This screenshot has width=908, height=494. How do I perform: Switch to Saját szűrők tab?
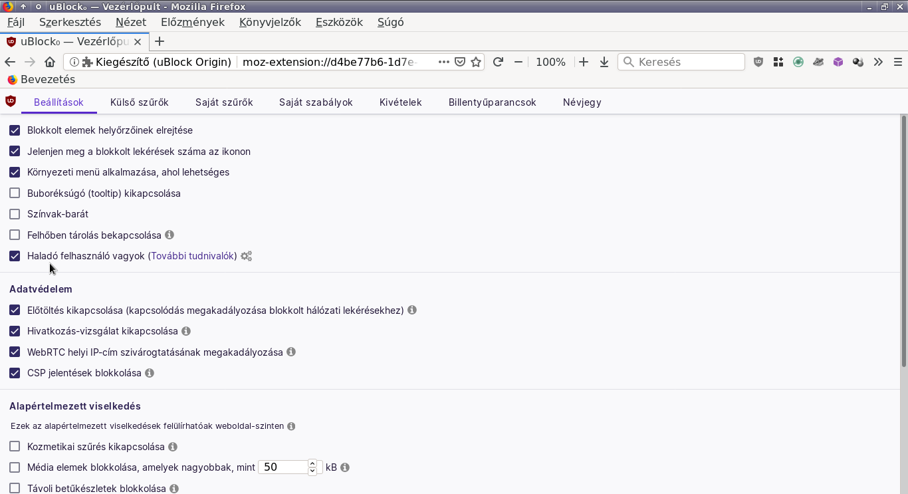224,102
